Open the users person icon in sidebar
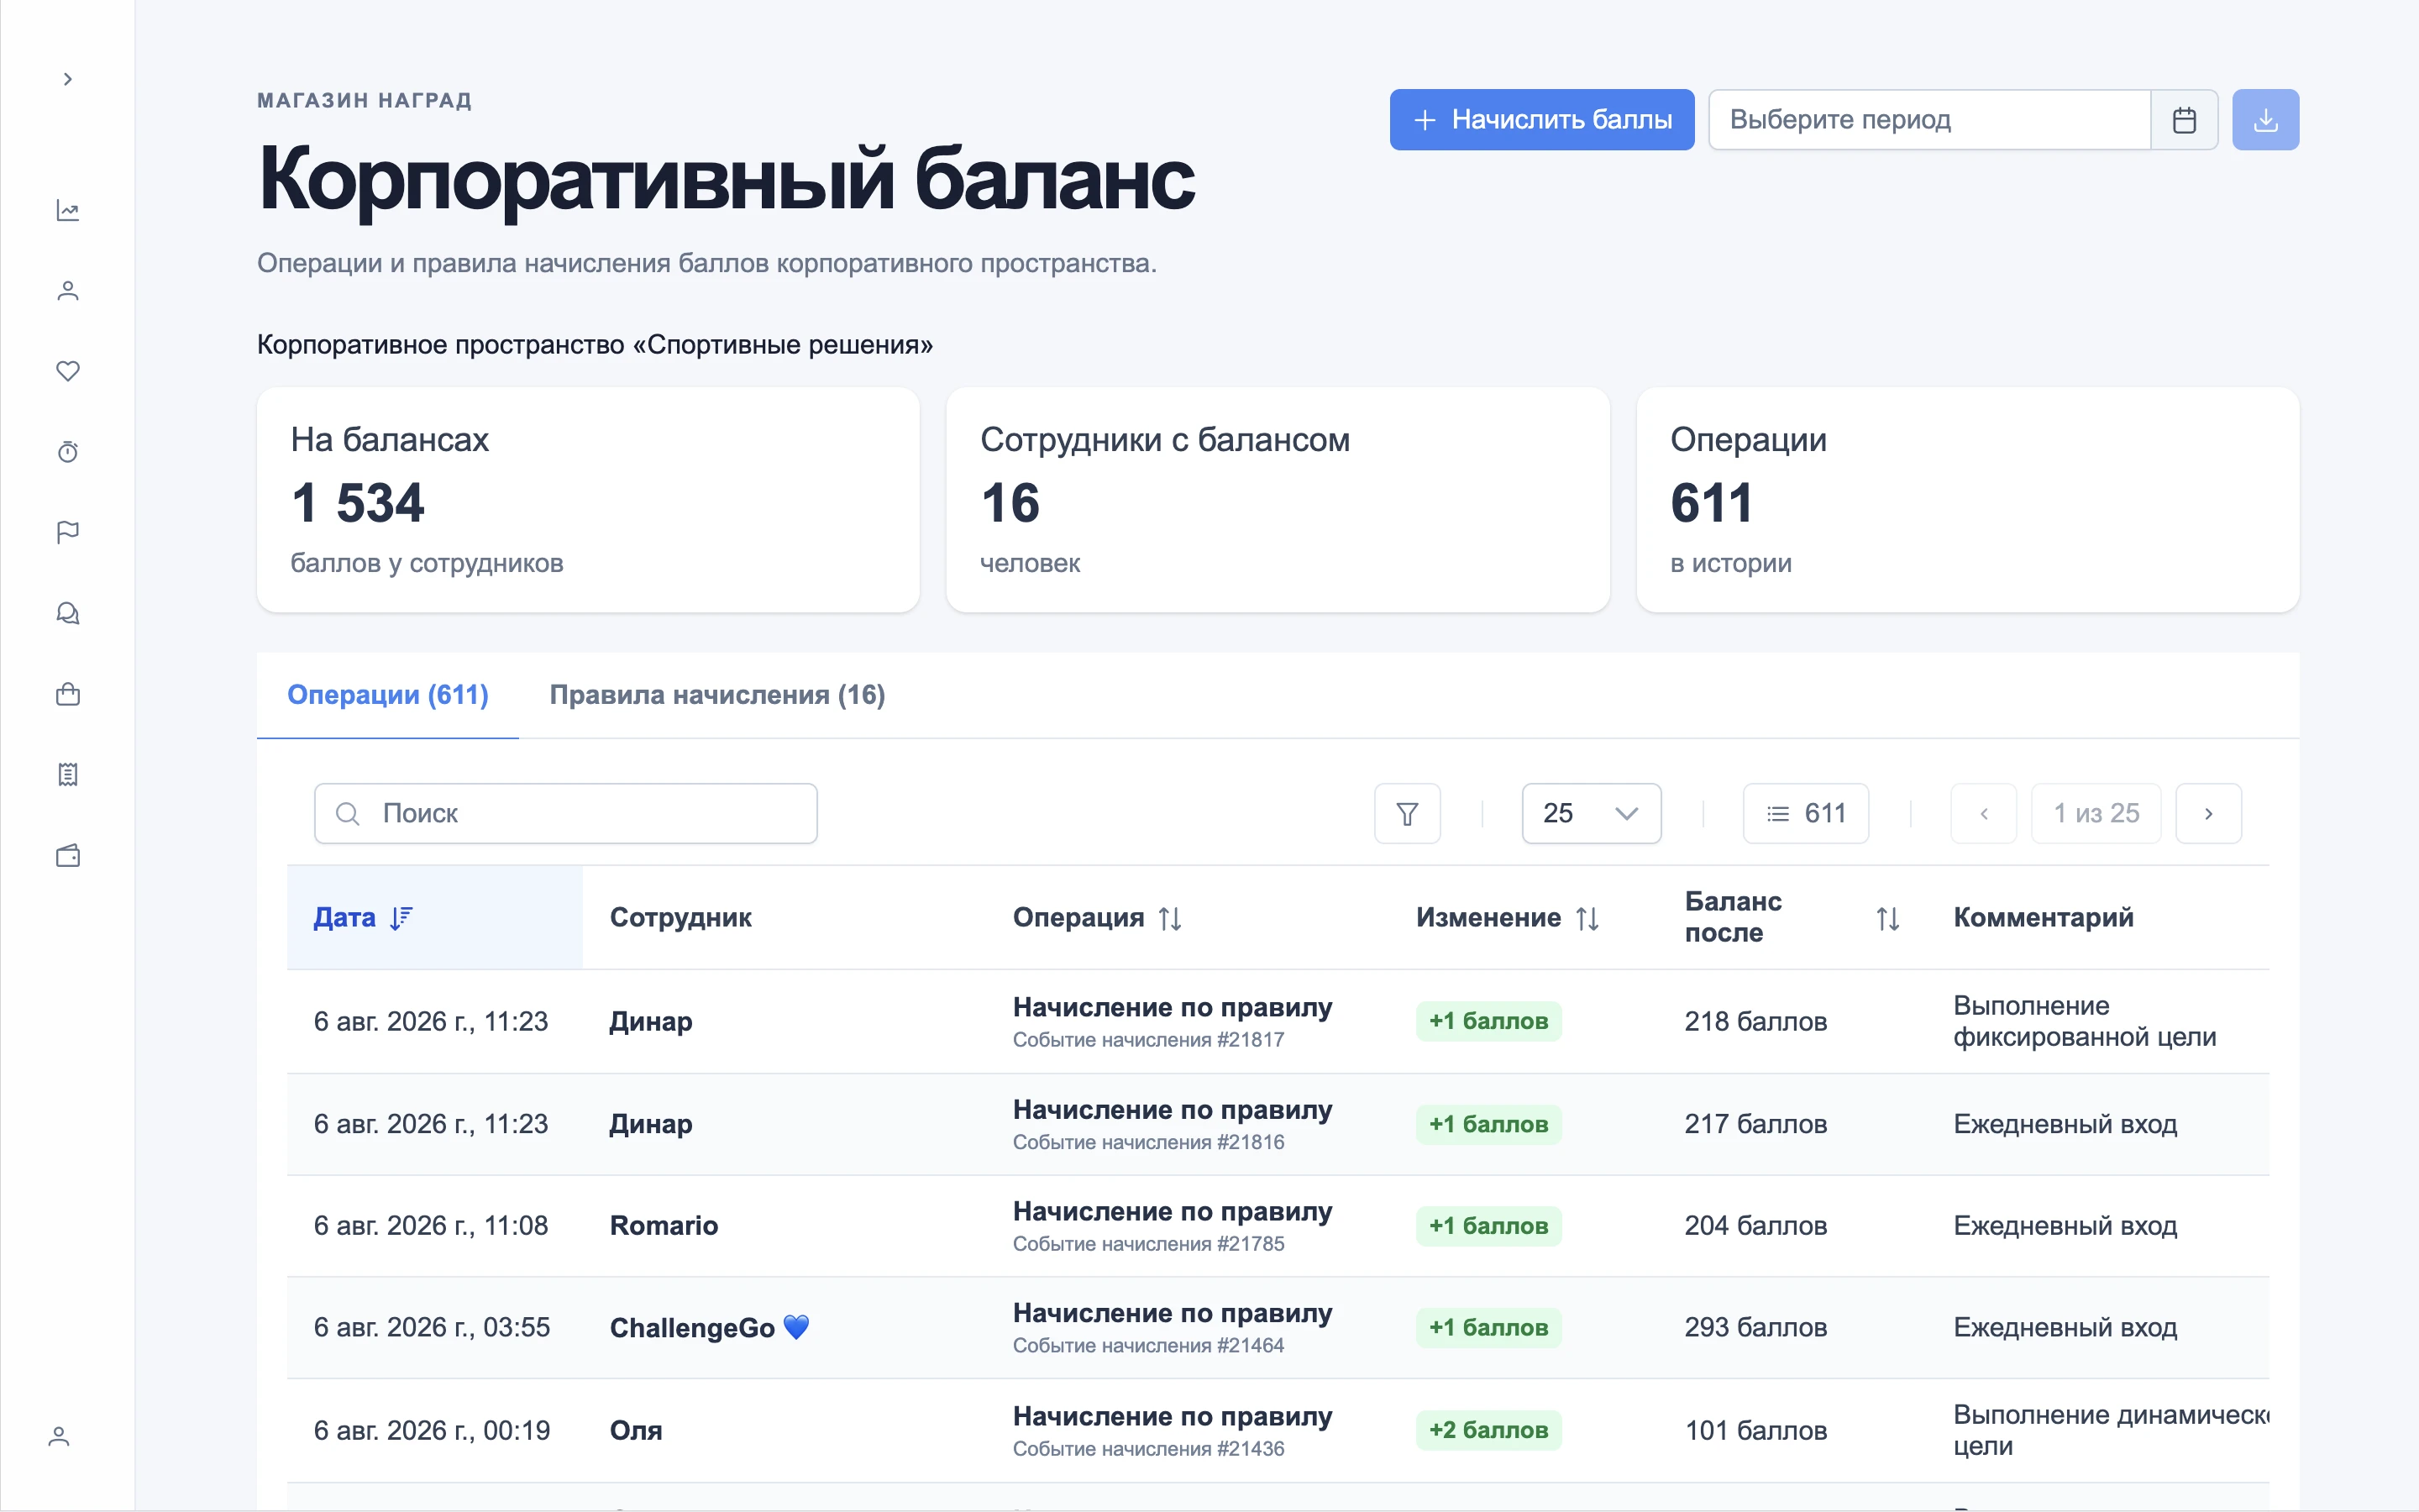This screenshot has width=2419, height=1512. click(67, 291)
